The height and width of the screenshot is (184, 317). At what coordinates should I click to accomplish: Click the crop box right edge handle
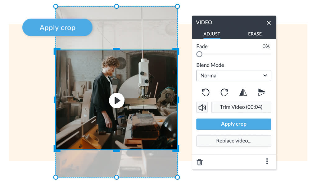pyautogui.click(x=178, y=100)
